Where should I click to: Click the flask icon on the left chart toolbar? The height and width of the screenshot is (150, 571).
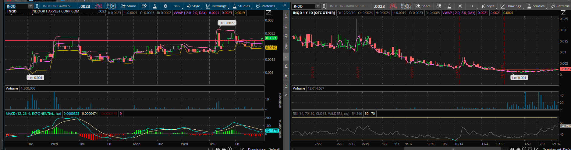(155, 6)
